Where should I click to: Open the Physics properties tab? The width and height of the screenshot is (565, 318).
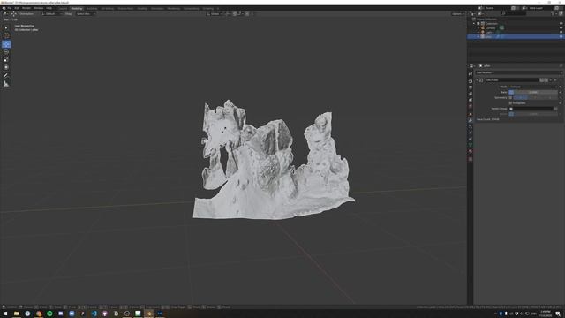coord(471,132)
